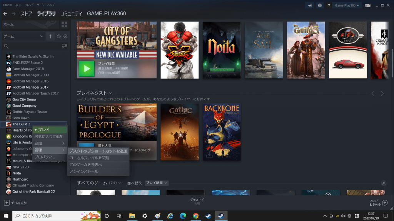Open the Windows Start menu
Screen dimensions: 394x221
(6, 216)
